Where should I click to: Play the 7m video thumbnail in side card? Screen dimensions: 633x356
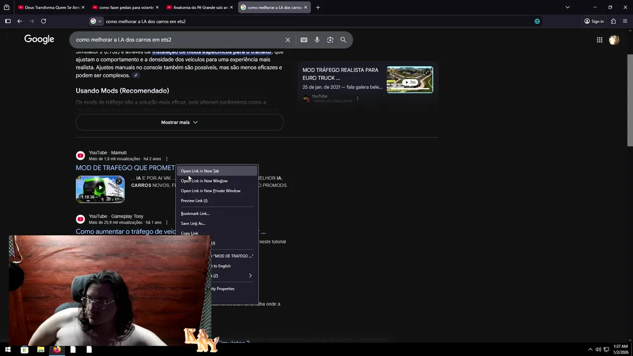pyautogui.click(x=409, y=80)
